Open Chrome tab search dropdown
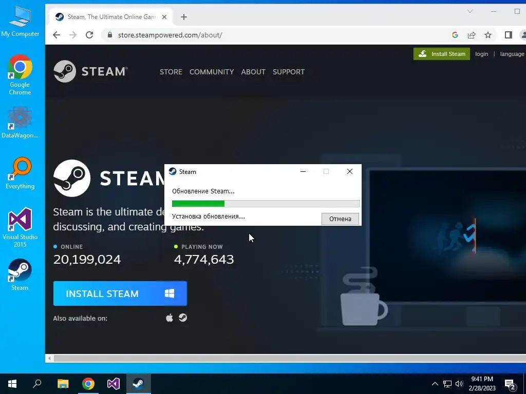Screen dimensions: 526x394 [x=470, y=11]
